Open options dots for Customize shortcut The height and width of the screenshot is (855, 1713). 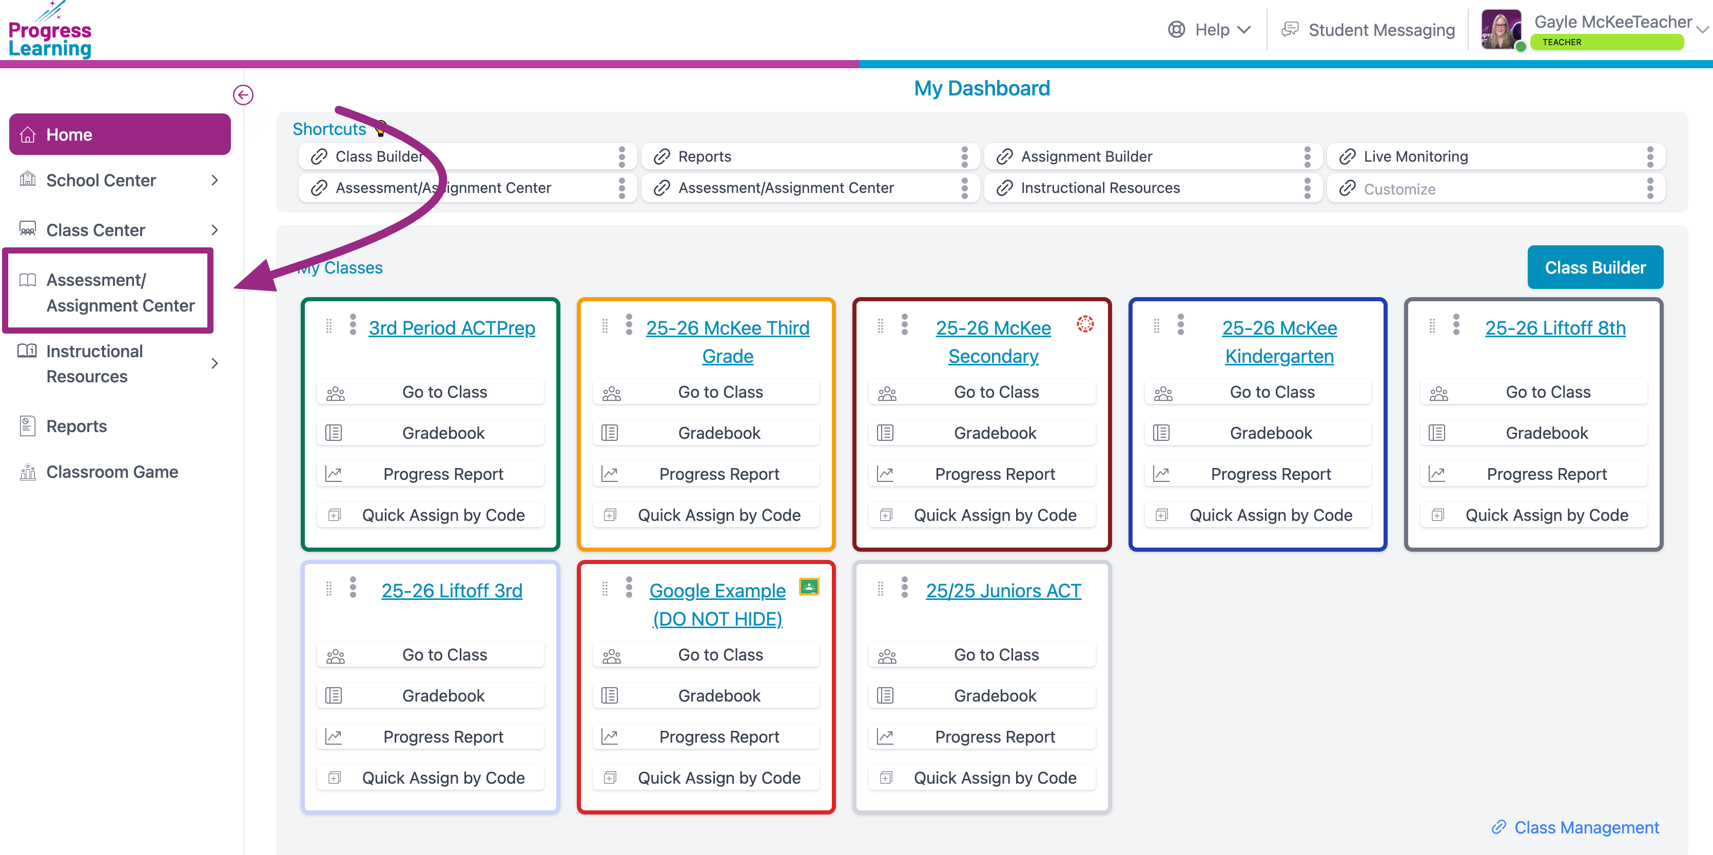[1650, 188]
